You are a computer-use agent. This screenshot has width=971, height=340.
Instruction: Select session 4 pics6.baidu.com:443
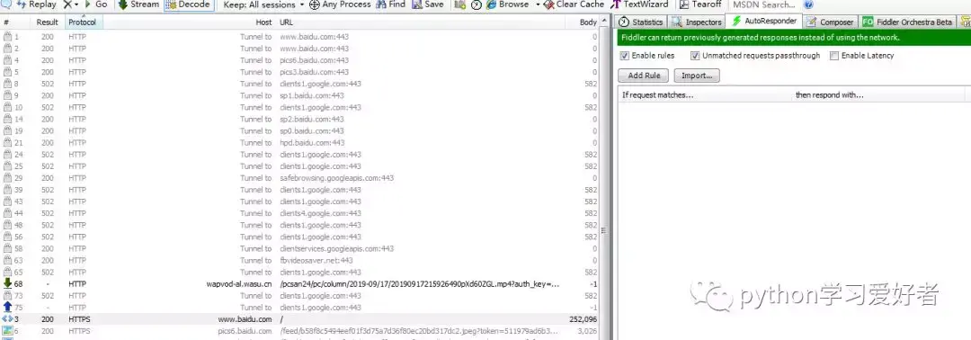click(299, 60)
